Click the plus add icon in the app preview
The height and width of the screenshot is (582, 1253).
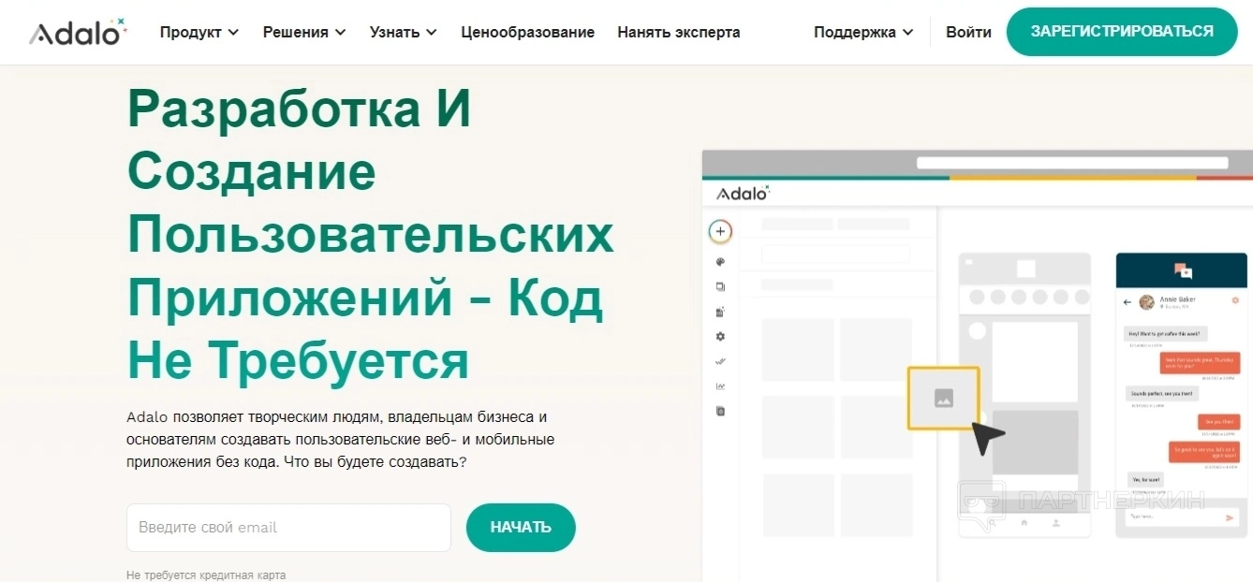click(x=720, y=231)
